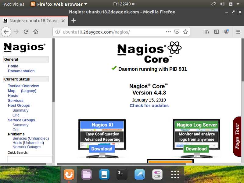Open Unhandled hosts problems

click(x=33, y=143)
